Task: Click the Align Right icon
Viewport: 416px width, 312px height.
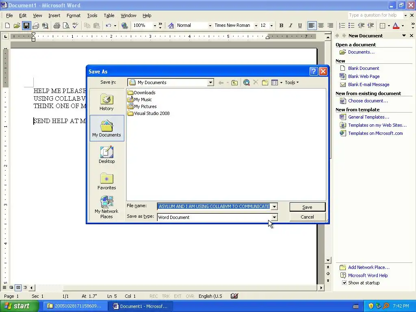Action: 330,26
